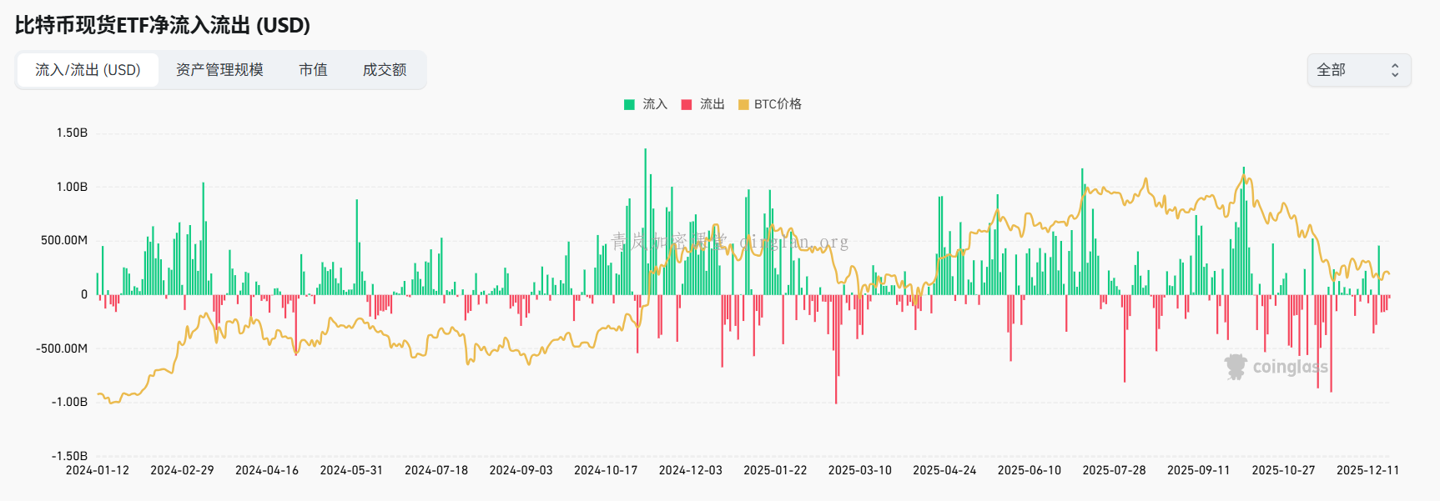Click the yellow BTC价格 legend swatch

[743, 104]
